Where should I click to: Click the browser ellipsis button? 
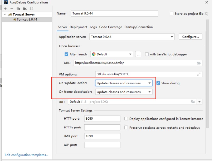138,54
